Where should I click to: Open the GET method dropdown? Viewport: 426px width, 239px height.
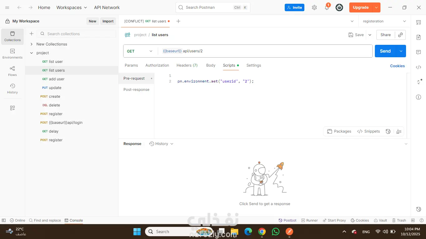point(140,51)
